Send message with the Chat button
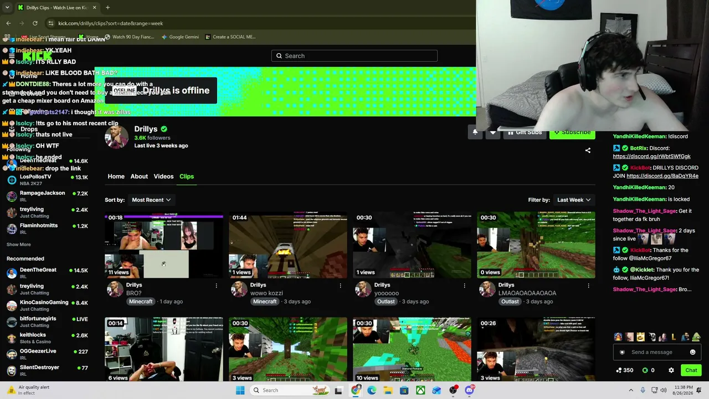 (691, 370)
